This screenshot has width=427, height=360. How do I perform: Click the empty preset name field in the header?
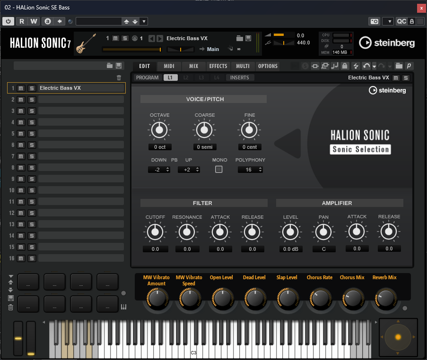pos(98,21)
